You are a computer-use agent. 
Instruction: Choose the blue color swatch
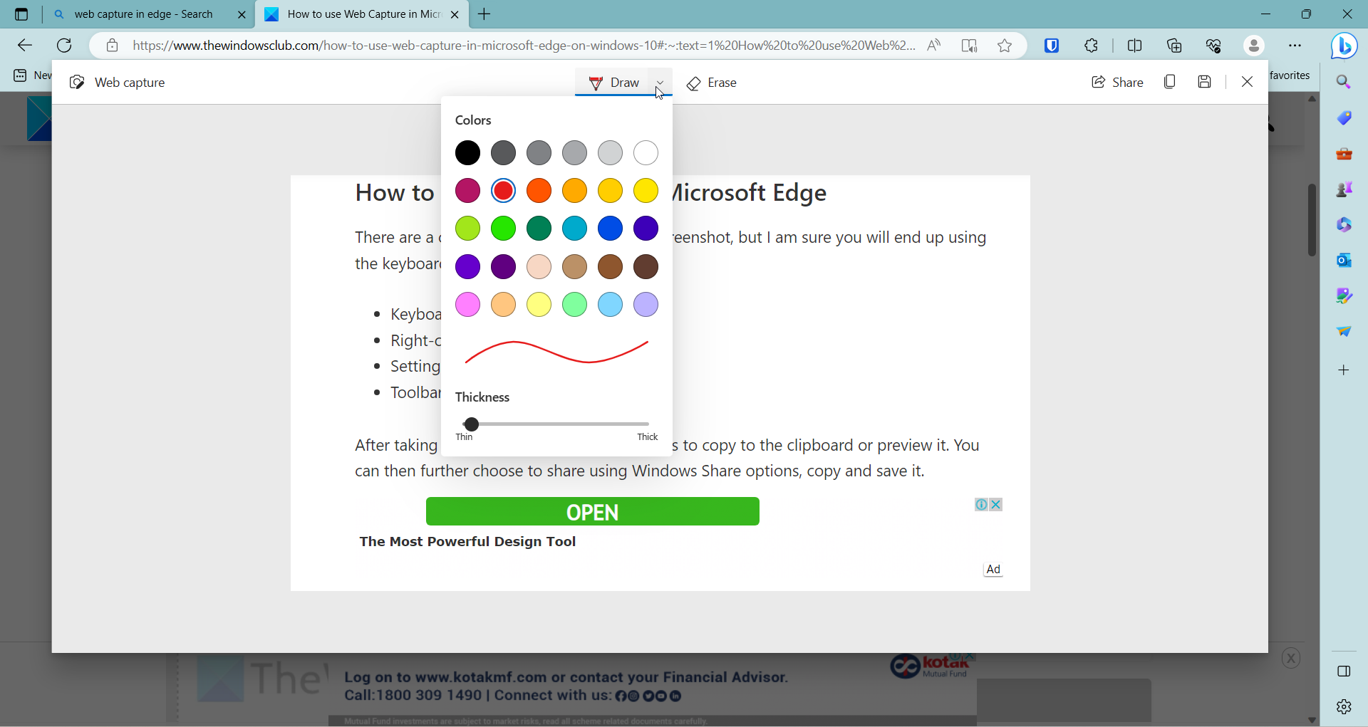tap(611, 229)
